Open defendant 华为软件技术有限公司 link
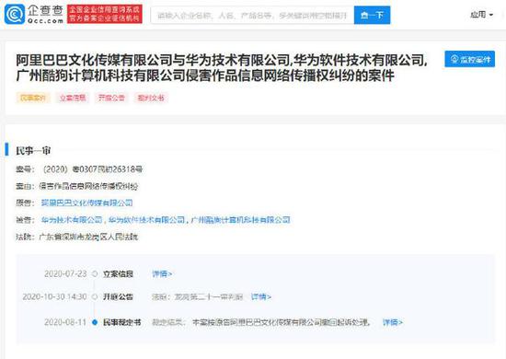 coord(146,220)
